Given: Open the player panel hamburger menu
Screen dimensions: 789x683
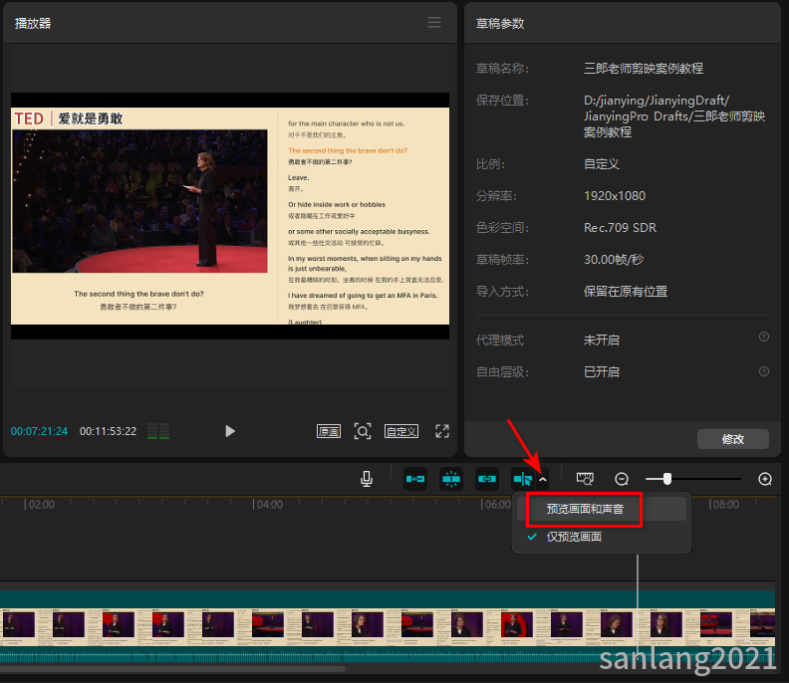Looking at the screenshot, I should coord(434,22).
